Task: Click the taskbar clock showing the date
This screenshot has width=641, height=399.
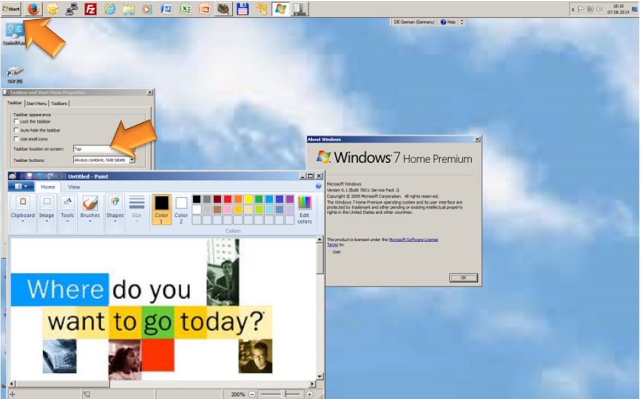Action: coord(617,9)
